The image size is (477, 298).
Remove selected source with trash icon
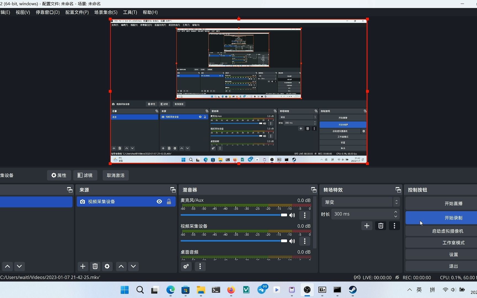(x=95, y=266)
